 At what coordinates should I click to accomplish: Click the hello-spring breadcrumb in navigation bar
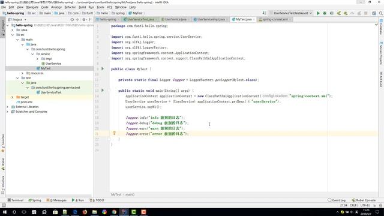(x=13, y=13)
